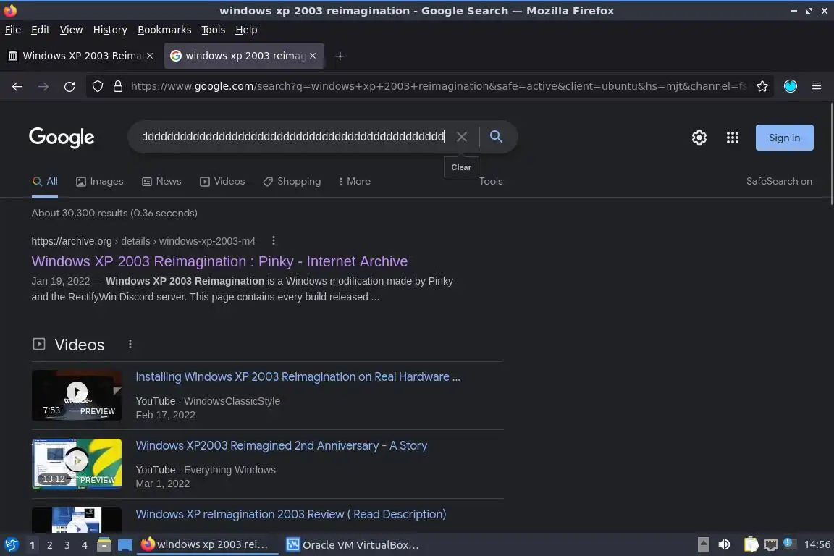Select the All results filter
This screenshot has height=556, width=834.
[x=45, y=182]
